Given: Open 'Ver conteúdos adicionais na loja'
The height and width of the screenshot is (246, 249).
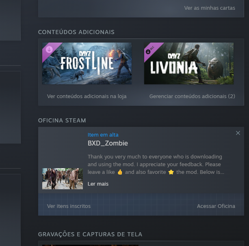Looking at the screenshot, I should coord(87,96).
